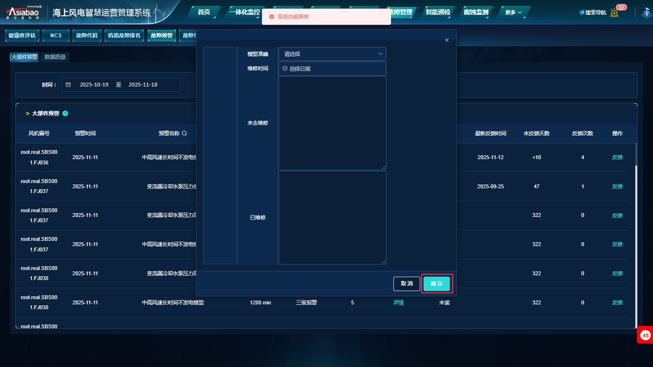
Task: Click the paper plane 搜索导航 icon
Action: point(582,12)
